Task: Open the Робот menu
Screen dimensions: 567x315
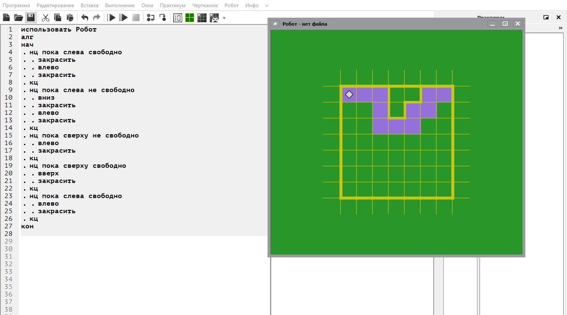Action: tap(231, 5)
